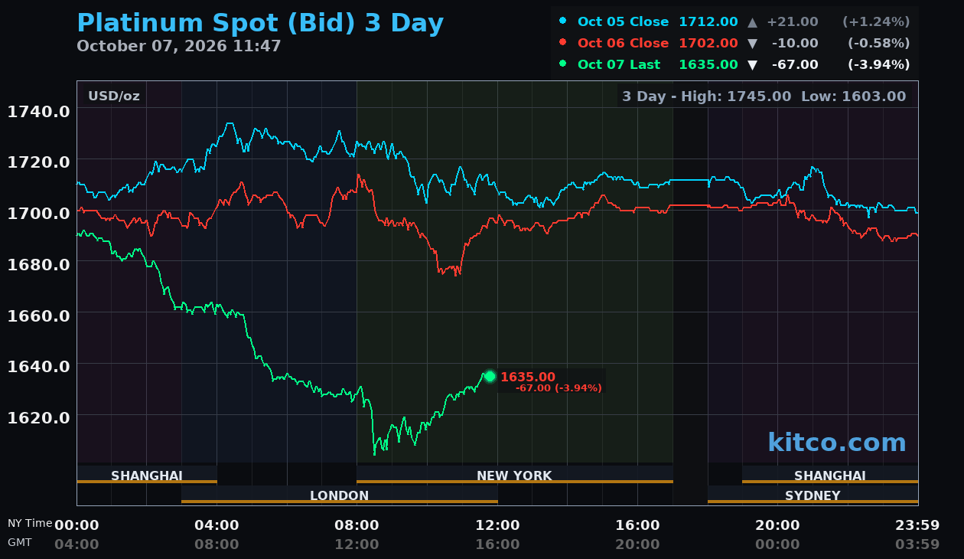Click the '(-0.58%)' percent change

coord(879,44)
